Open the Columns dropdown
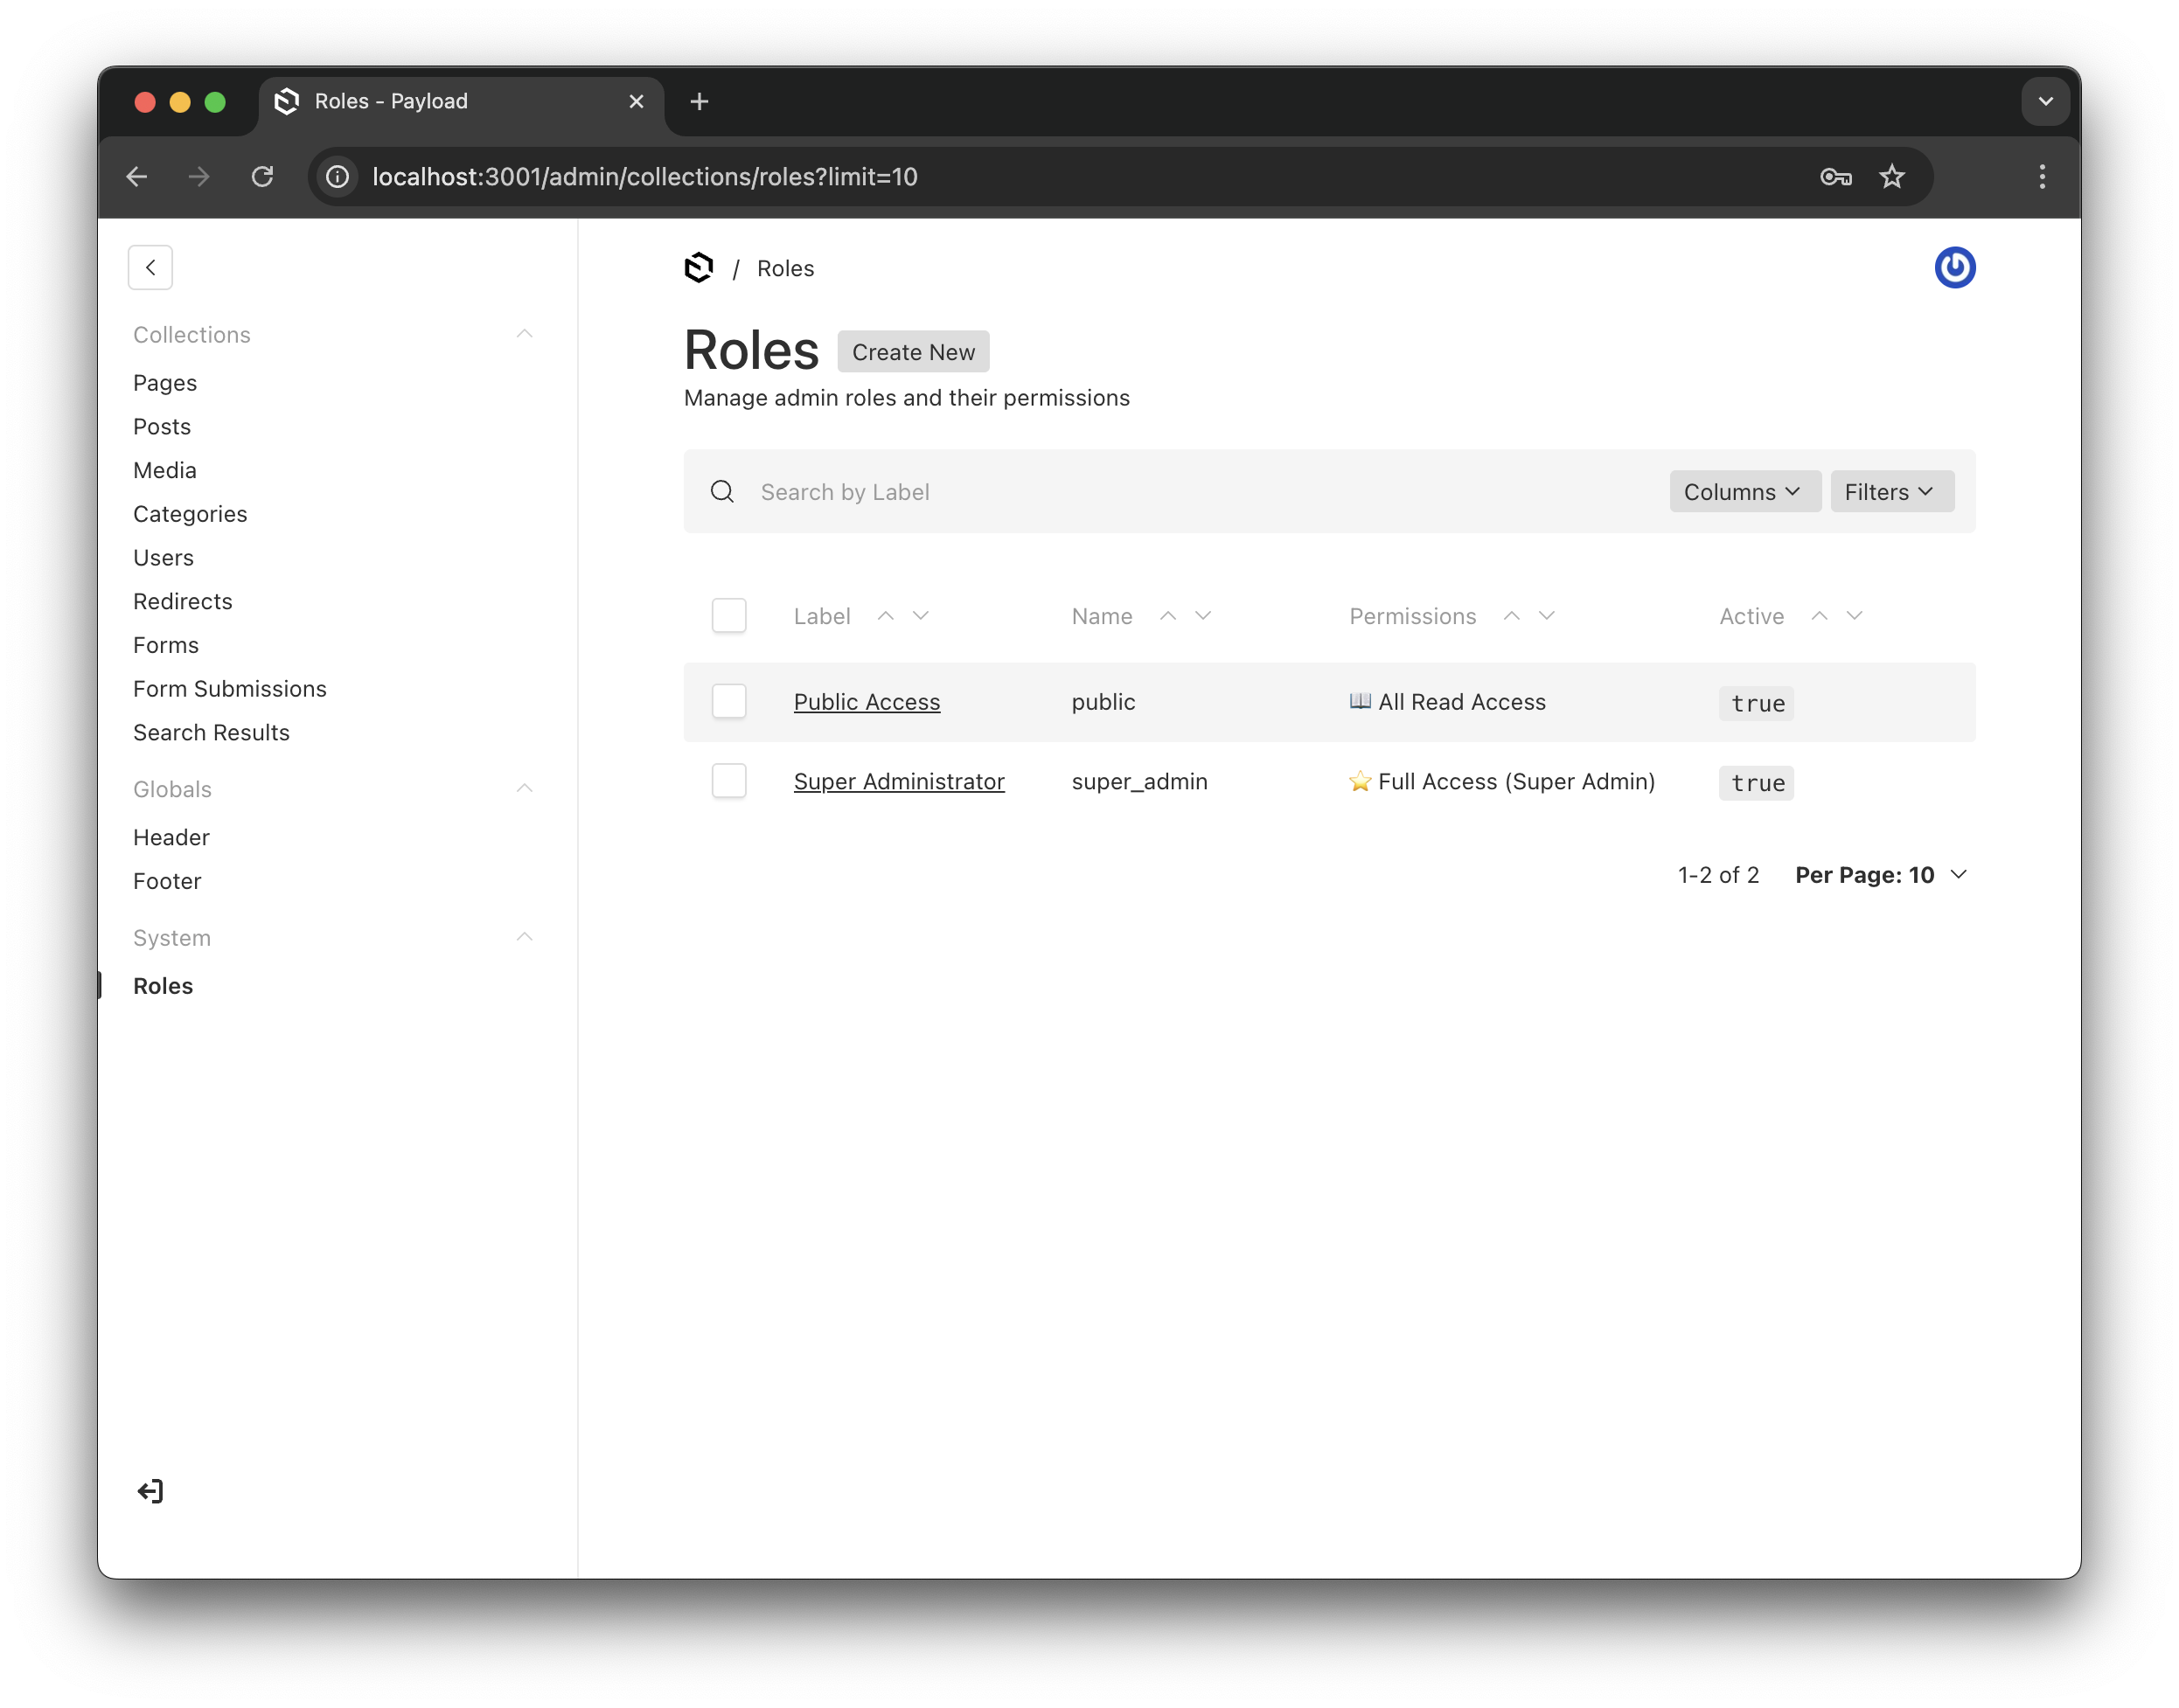2179x1708 pixels. click(1743, 492)
